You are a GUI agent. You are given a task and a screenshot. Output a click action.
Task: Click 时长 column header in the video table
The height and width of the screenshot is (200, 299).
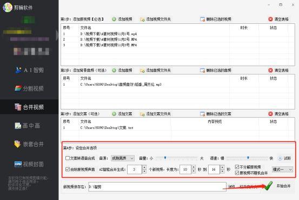[x=244, y=28]
